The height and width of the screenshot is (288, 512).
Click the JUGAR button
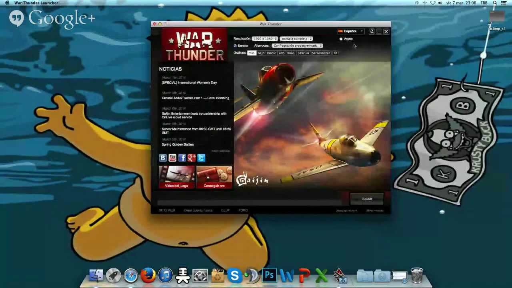pos(367,199)
